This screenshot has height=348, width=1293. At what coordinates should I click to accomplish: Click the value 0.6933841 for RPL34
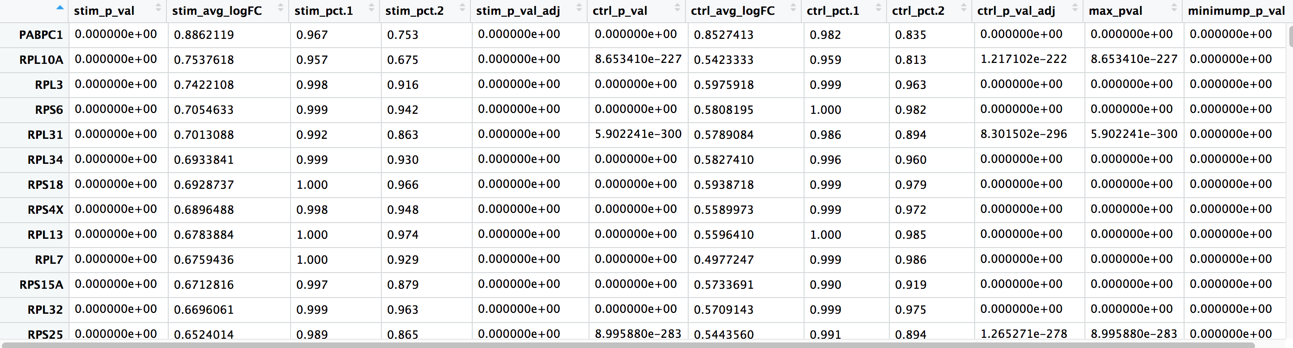click(204, 160)
